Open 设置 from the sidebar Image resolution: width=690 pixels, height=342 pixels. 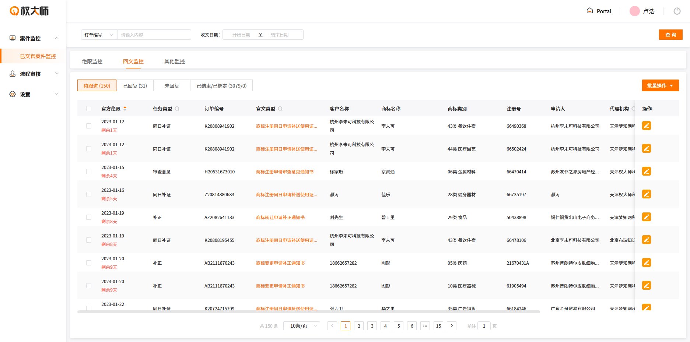tap(24, 94)
